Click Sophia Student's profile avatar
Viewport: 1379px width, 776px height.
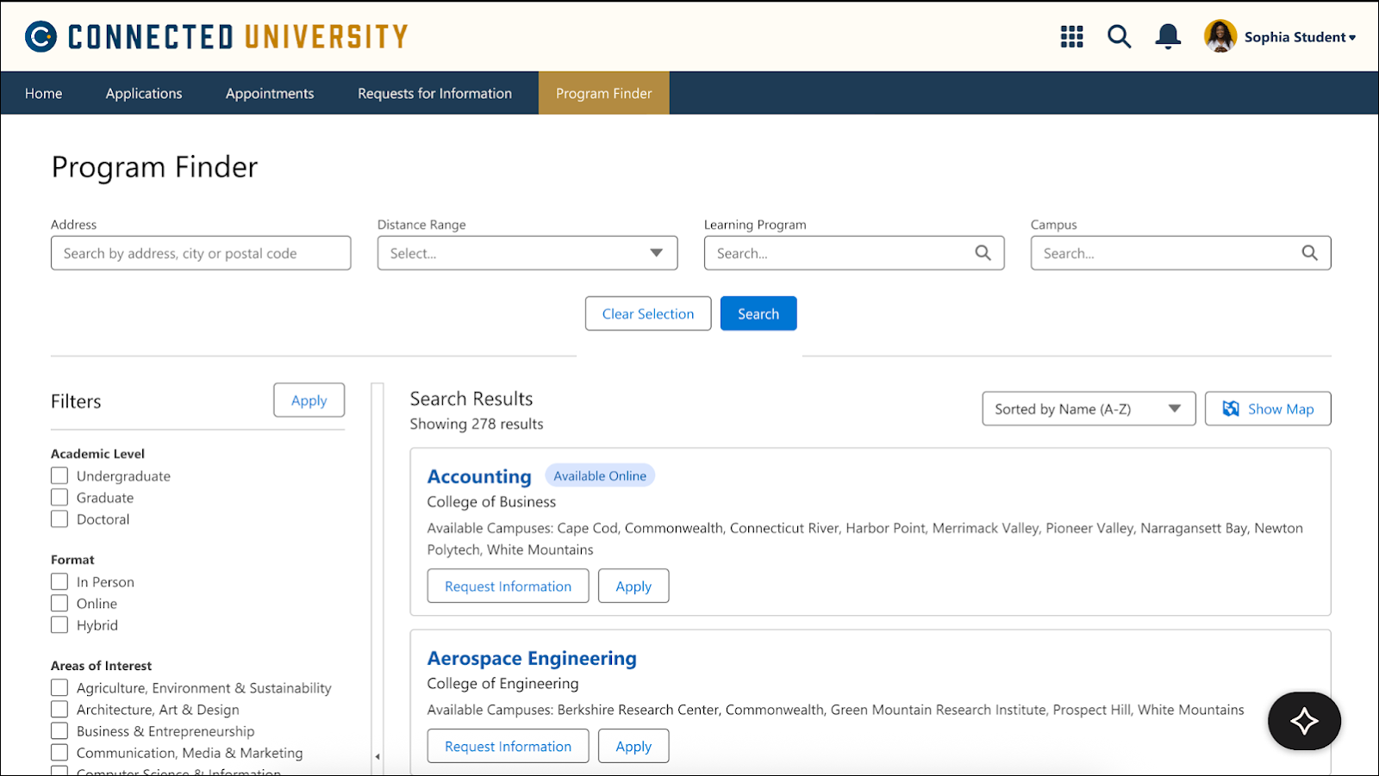coord(1219,36)
